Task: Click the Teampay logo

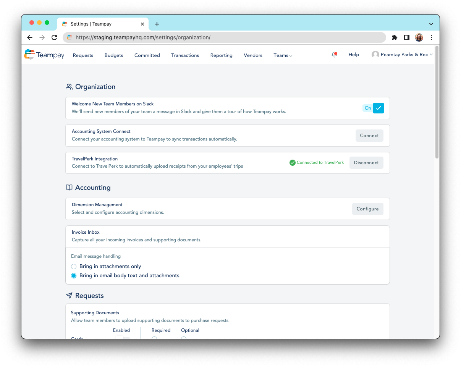Action: pos(44,55)
